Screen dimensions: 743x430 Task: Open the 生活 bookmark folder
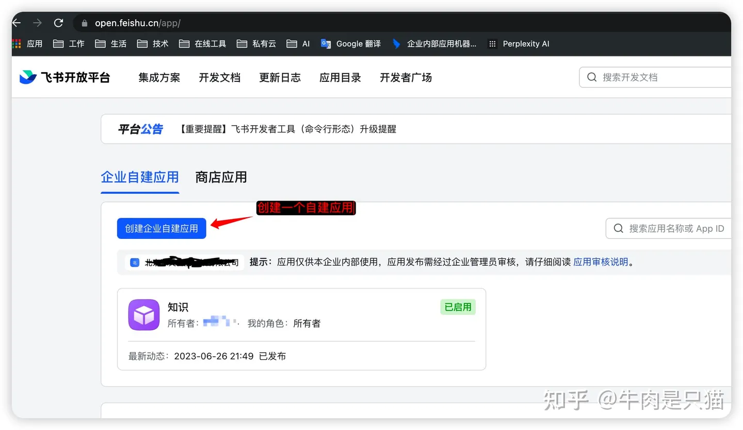click(x=111, y=44)
